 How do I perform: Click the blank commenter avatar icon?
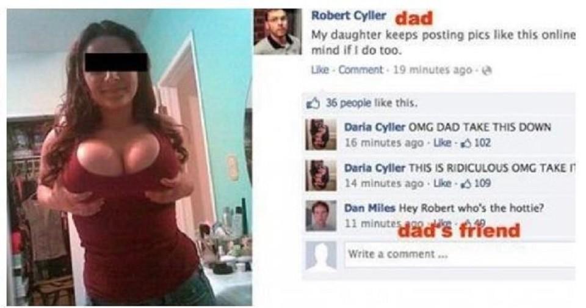coord(320,255)
